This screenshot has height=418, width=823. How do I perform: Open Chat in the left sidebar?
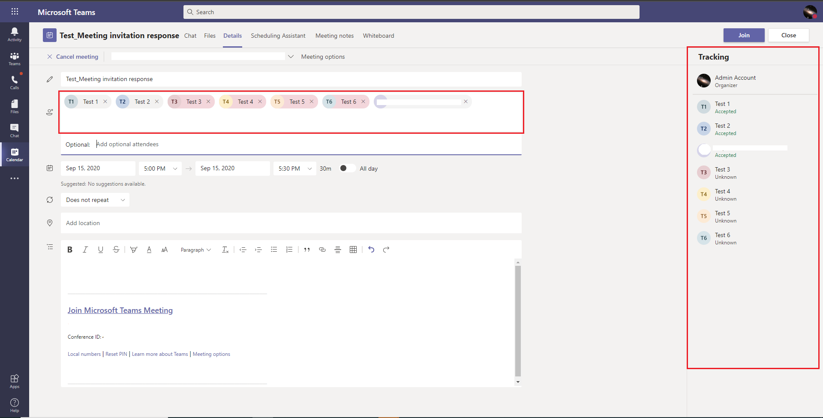tap(15, 131)
